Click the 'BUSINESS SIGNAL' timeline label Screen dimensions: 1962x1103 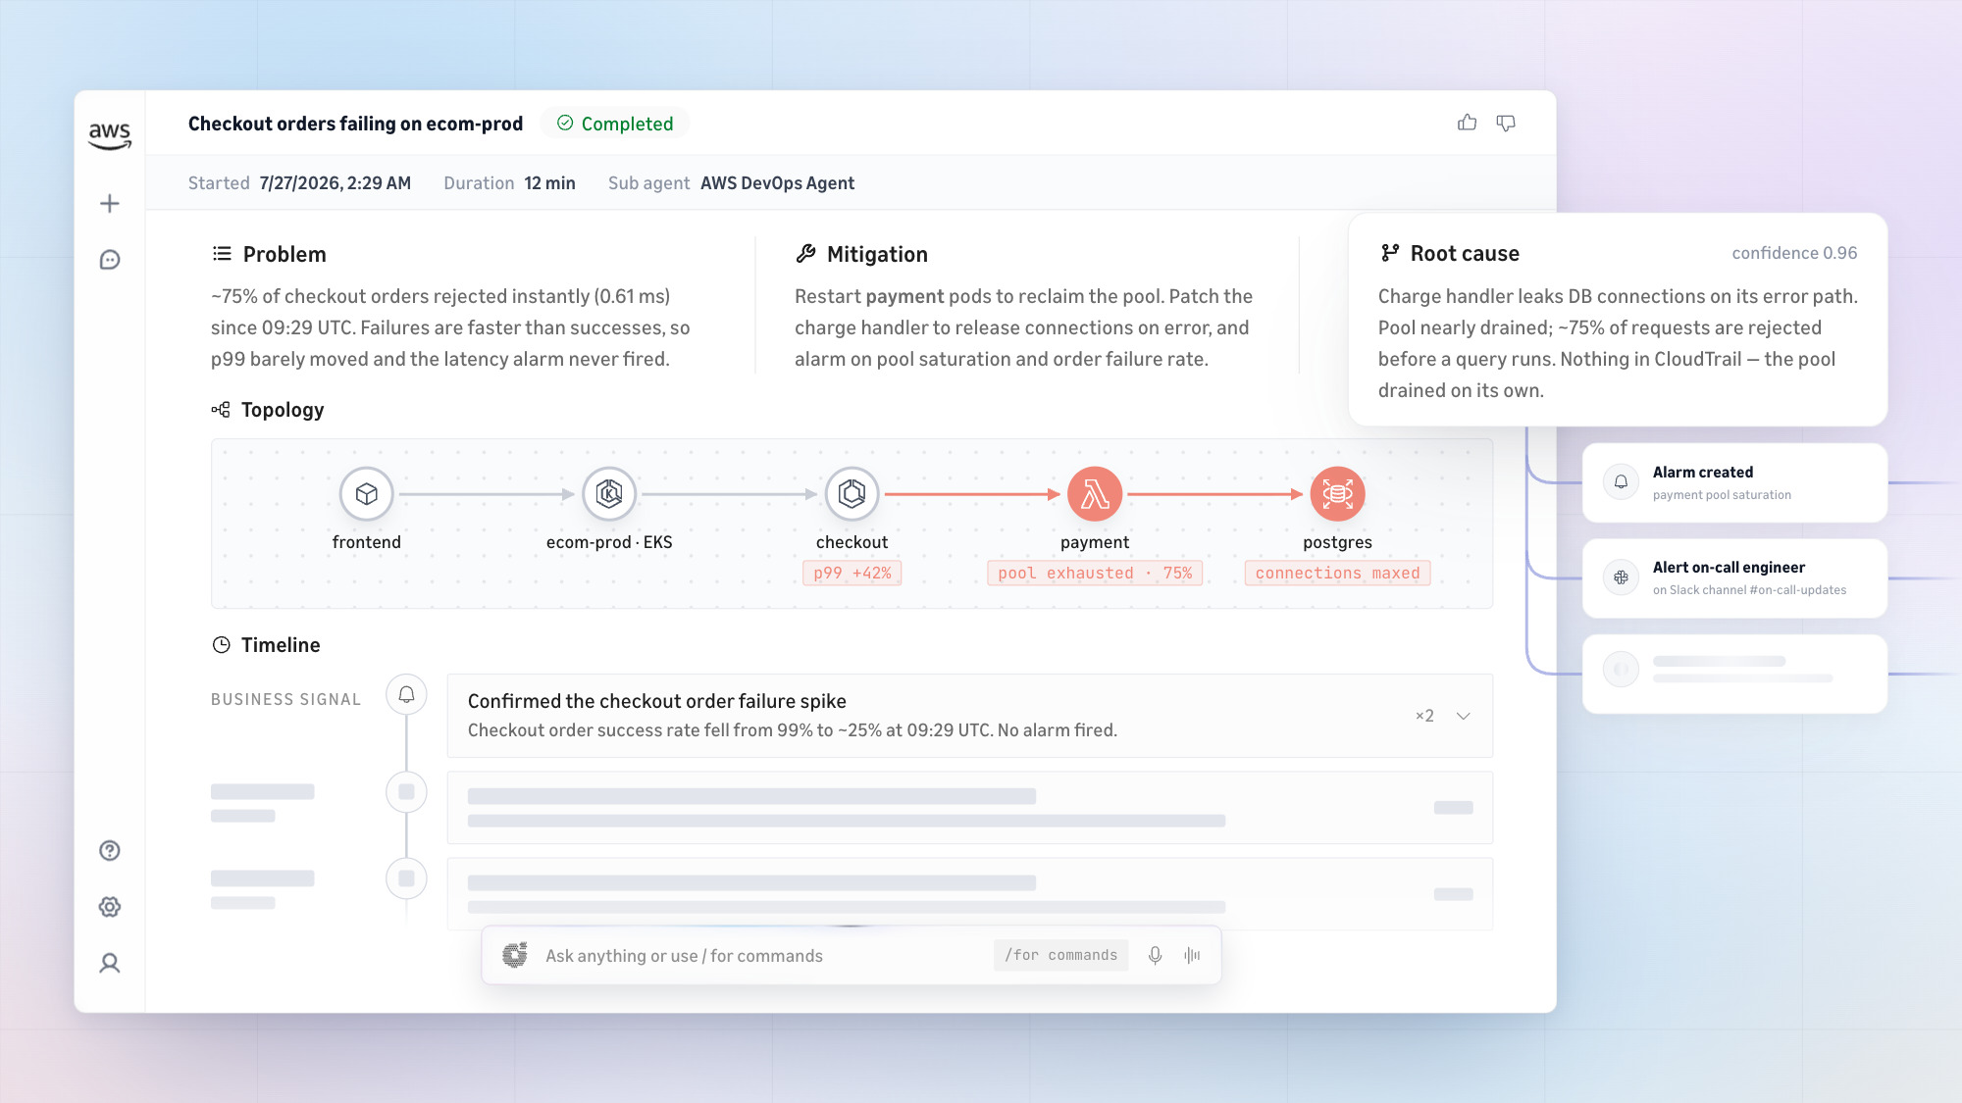point(285,699)
